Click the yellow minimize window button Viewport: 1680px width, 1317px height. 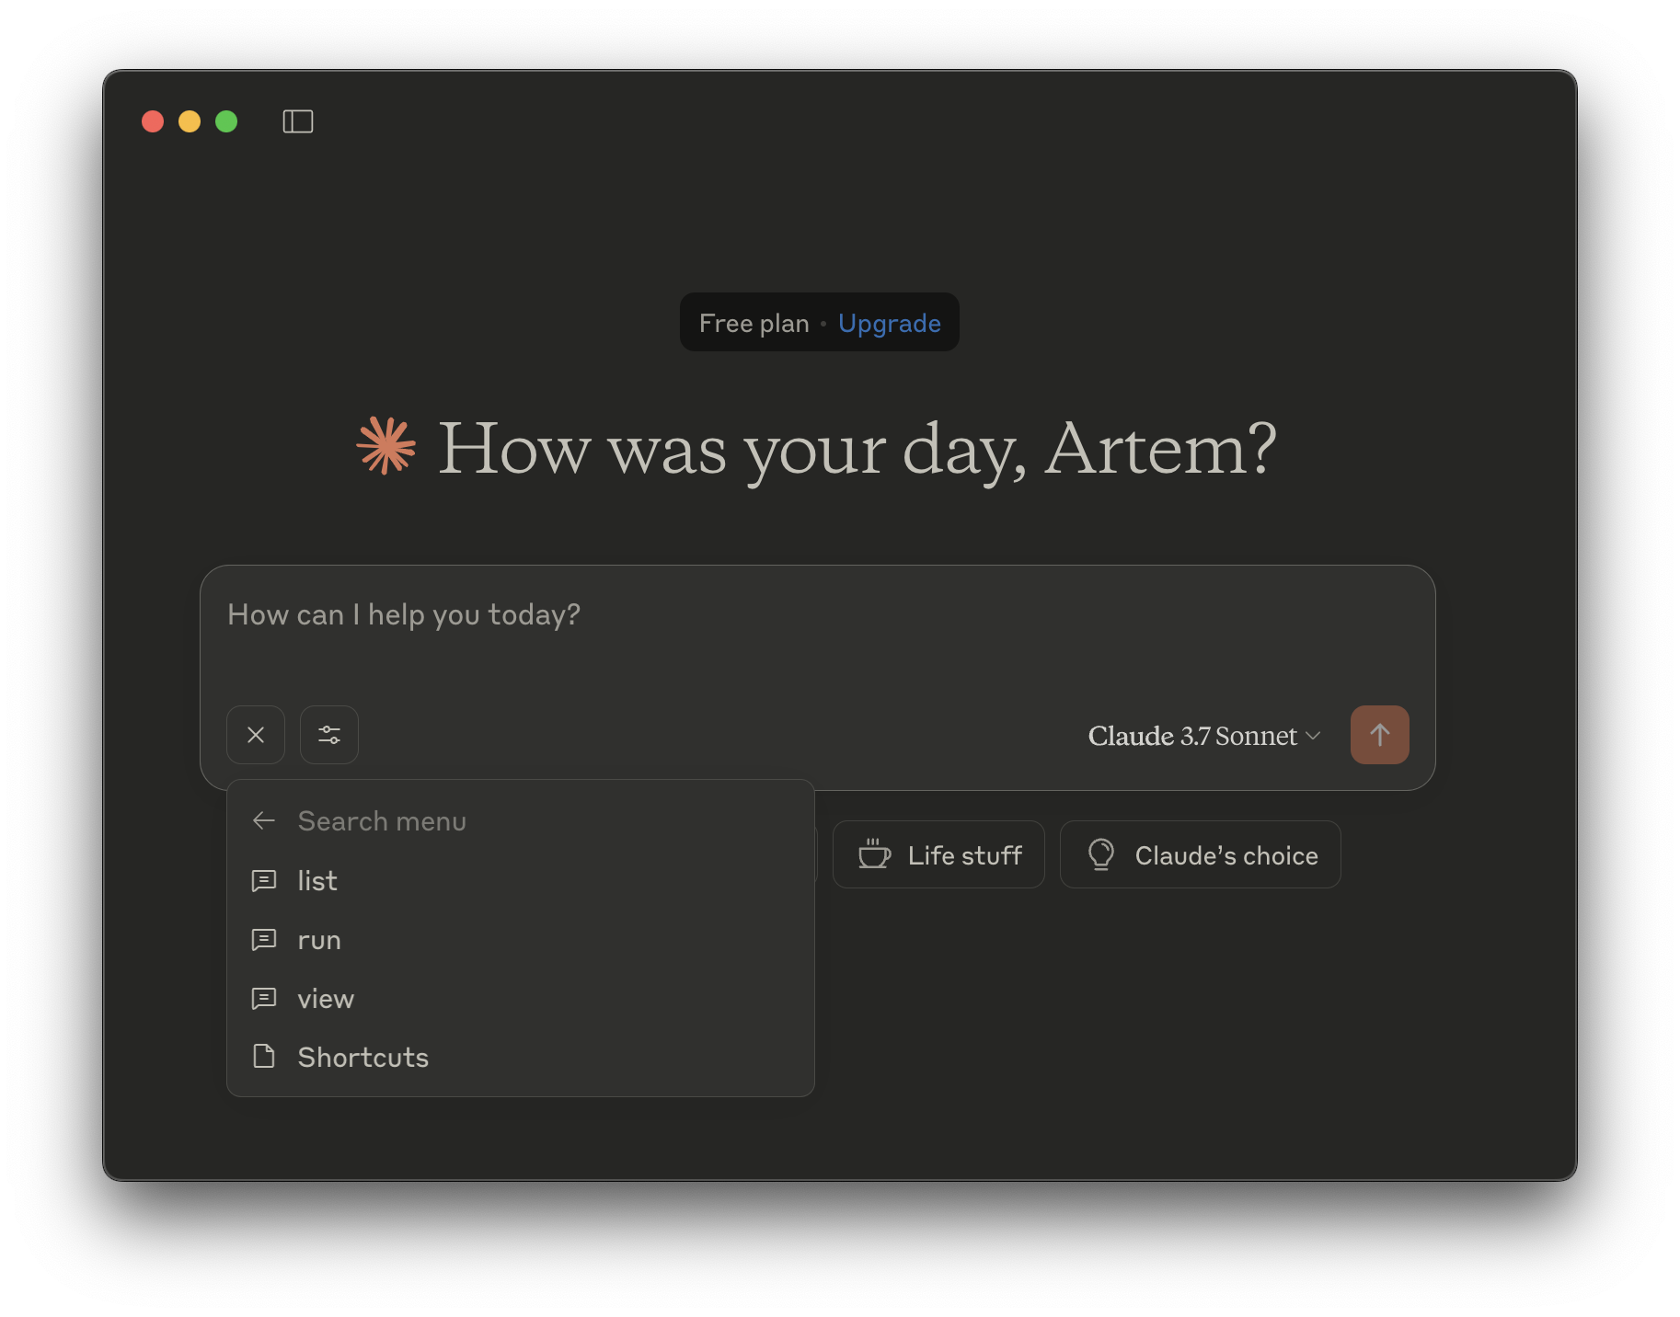coord(190,121)
